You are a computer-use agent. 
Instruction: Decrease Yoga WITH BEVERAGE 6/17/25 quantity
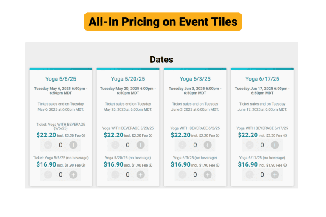[250, 145]
